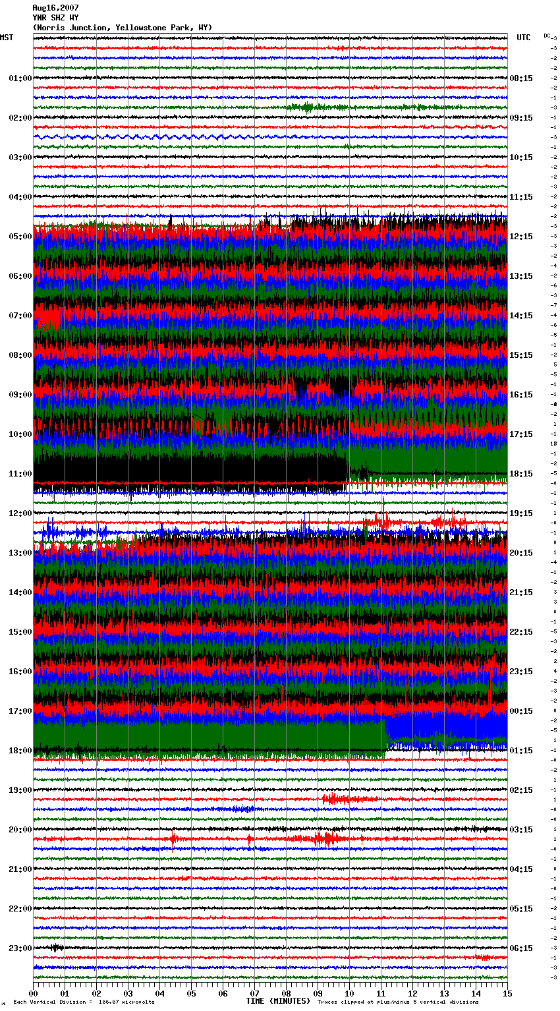Viewport: 560px width, 1011px height.
Task: Click minute tick label "12" on bottom axis
Action: [x=412, y=993]
